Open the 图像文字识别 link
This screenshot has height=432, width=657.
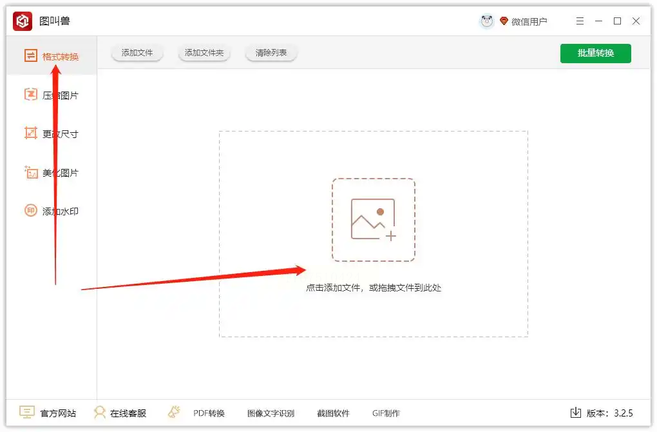271,413
